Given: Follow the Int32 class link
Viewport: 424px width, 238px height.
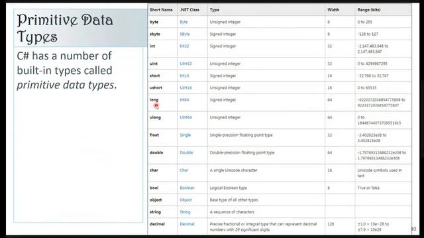Looking at the screenshot, I should click(x=184, y=46).
